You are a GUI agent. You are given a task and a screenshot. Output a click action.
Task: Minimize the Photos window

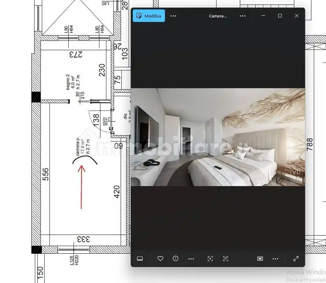click(x=263, y=16)
